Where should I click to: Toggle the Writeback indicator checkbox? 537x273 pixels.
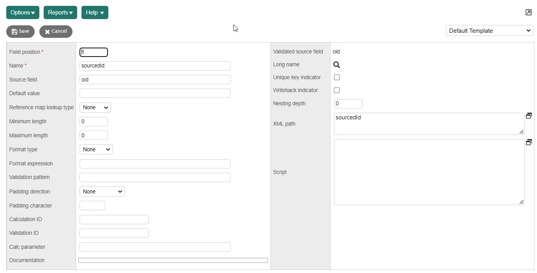click(337, 90)
